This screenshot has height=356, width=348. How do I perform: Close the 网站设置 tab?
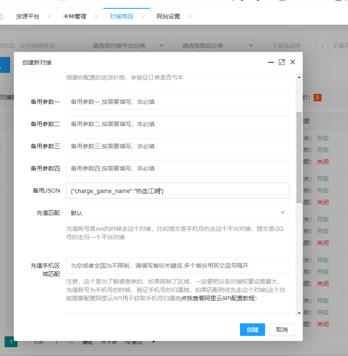tap(190, 17)
